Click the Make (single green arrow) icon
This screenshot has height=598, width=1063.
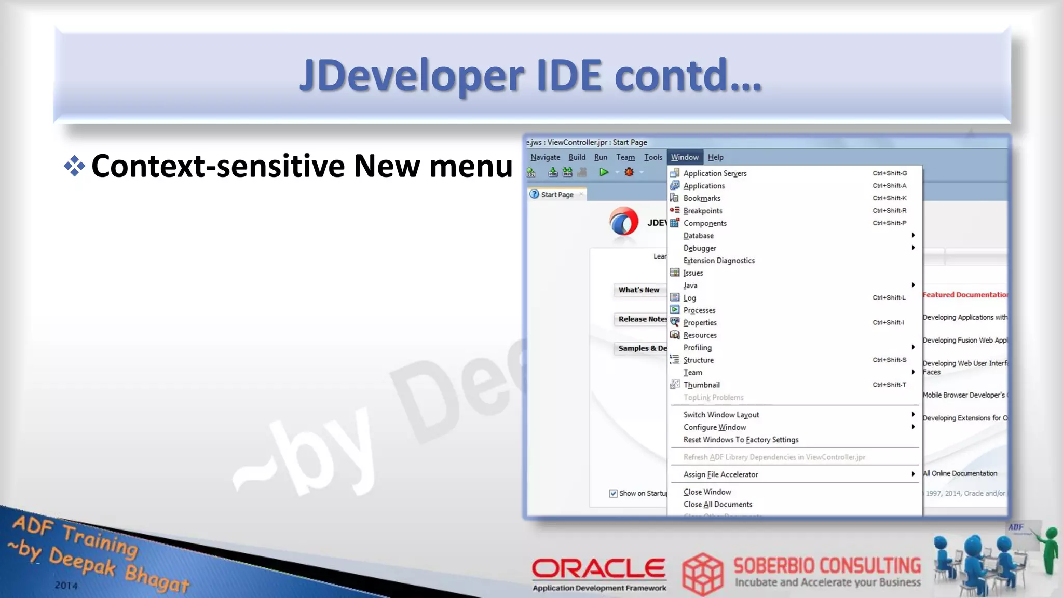tap(553, 172)
